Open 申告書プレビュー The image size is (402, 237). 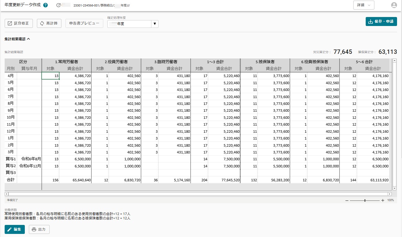coord(84,23)
